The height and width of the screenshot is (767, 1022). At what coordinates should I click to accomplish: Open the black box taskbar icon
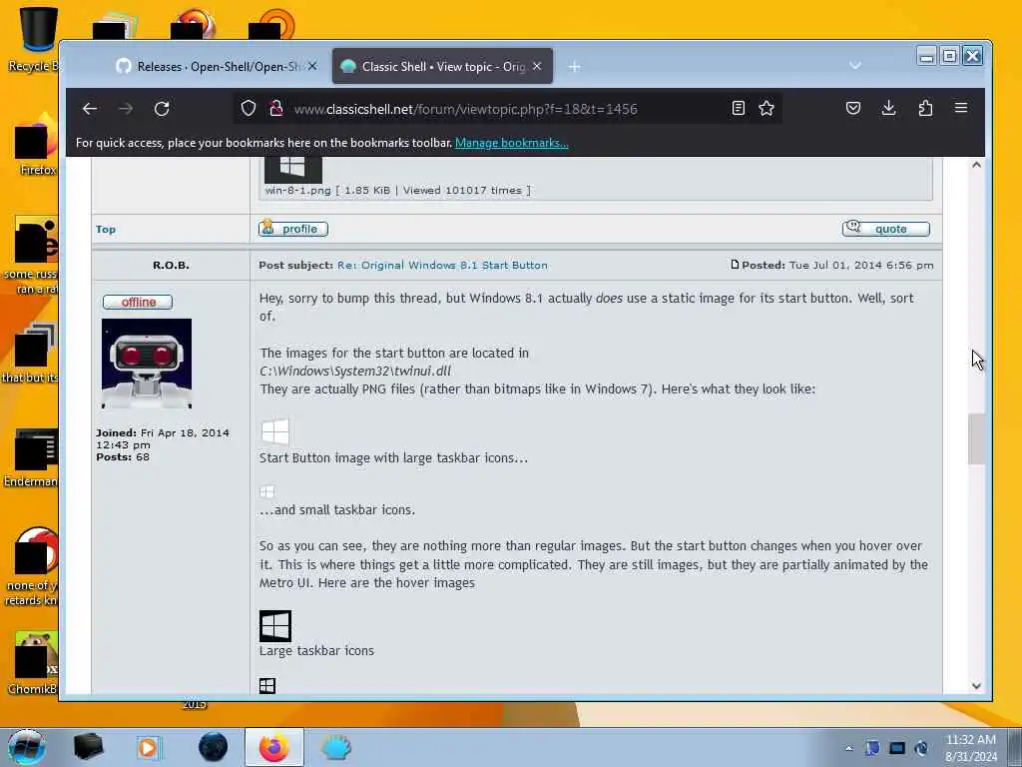click(x=89, y=747)
